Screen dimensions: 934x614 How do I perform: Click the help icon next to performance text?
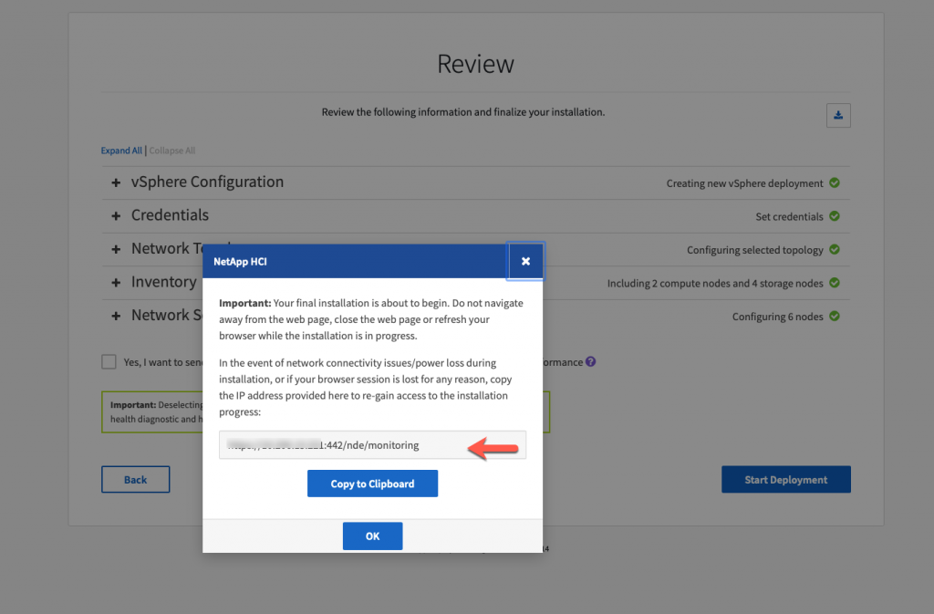point(590,361)
